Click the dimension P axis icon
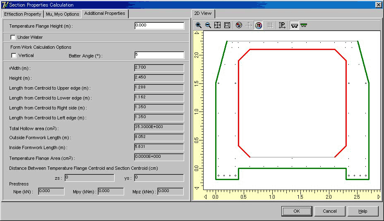The height and width of the screenshot is (221, 384). tap(282, 25)
